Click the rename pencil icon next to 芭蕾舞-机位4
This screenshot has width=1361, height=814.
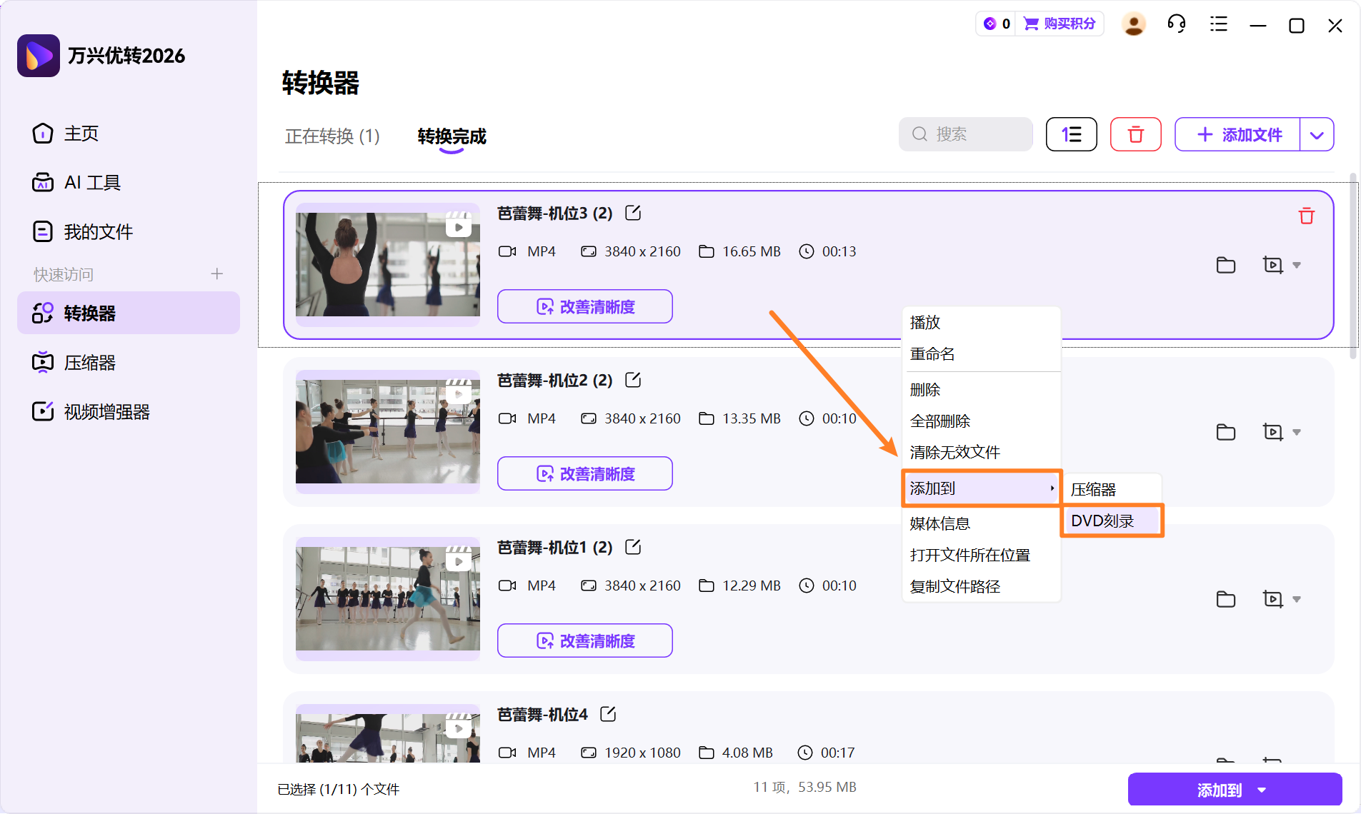pos(609,714)
